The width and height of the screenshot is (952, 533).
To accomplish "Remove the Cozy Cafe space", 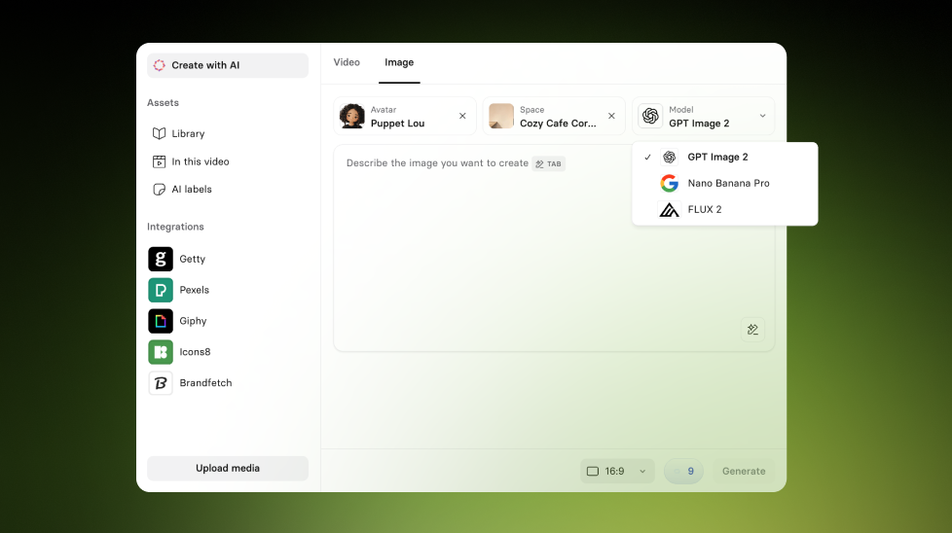I will [611, 116].
